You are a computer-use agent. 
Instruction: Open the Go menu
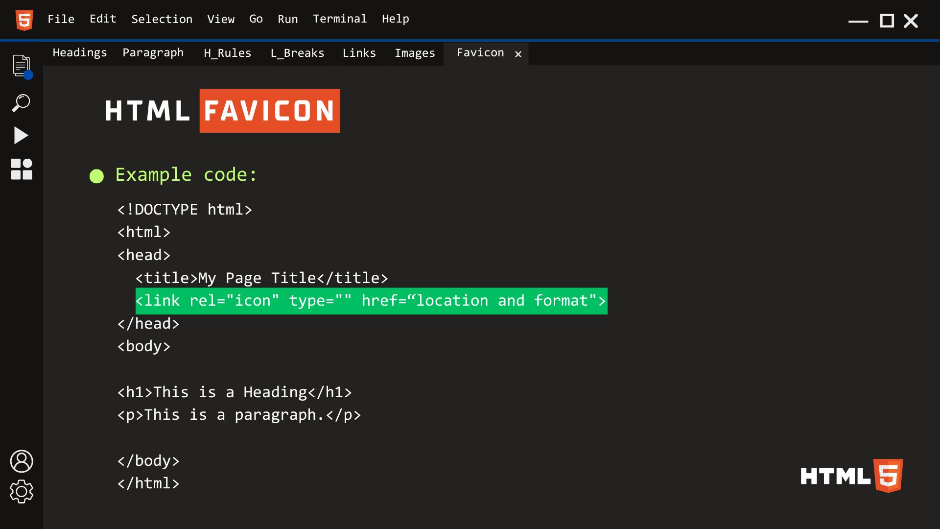(x=256, y=19)
